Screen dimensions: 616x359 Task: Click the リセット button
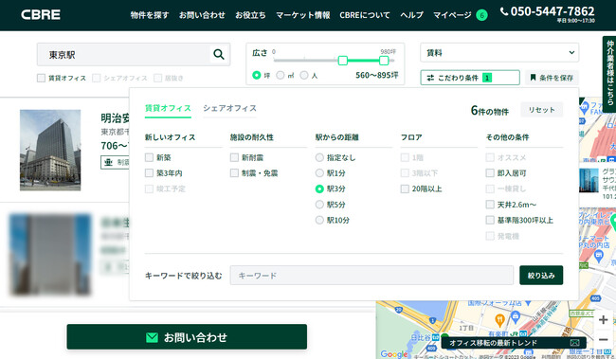[x=541, y=110]
